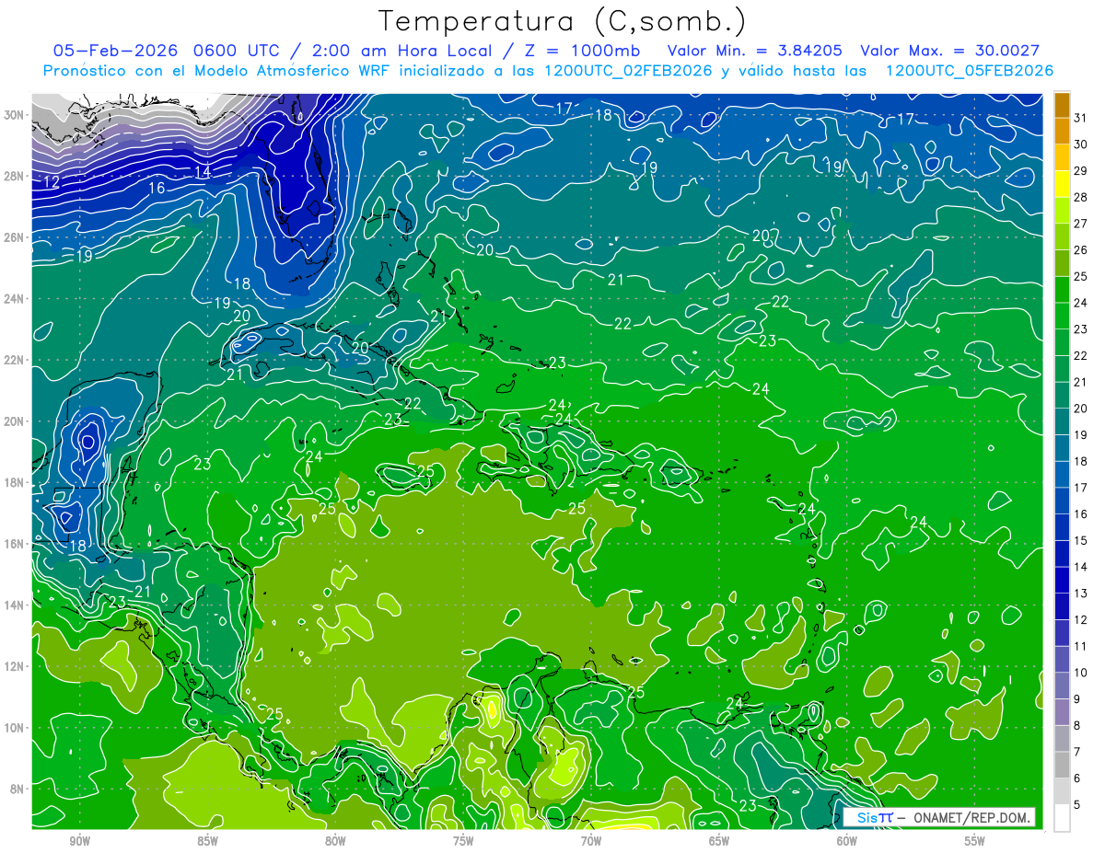Click the legend value "17" on the color scale
The height and width of the screenshot is (853, 1105).
1081,488
